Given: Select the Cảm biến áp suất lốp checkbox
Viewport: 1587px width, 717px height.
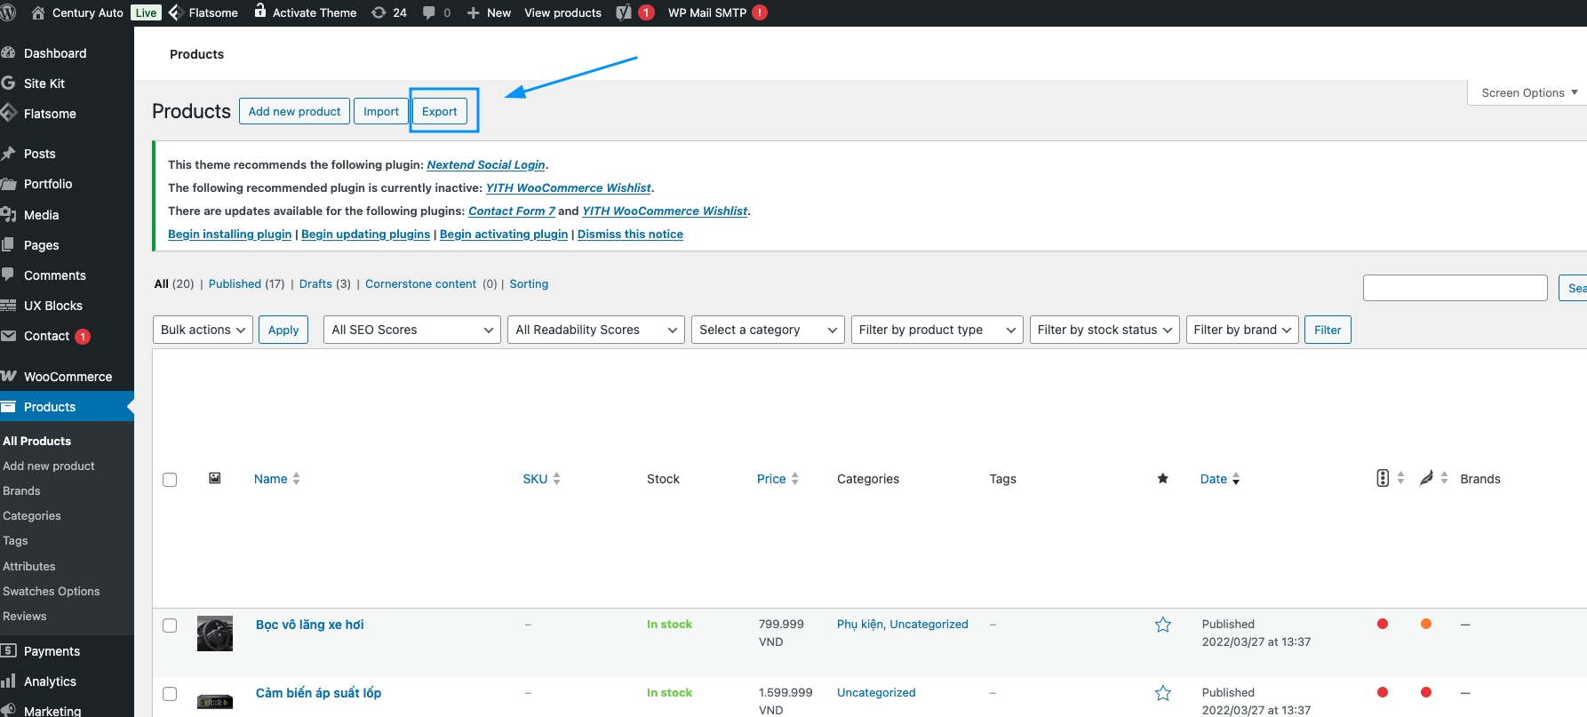Looking at the screenshot, I should pos(170,694).
